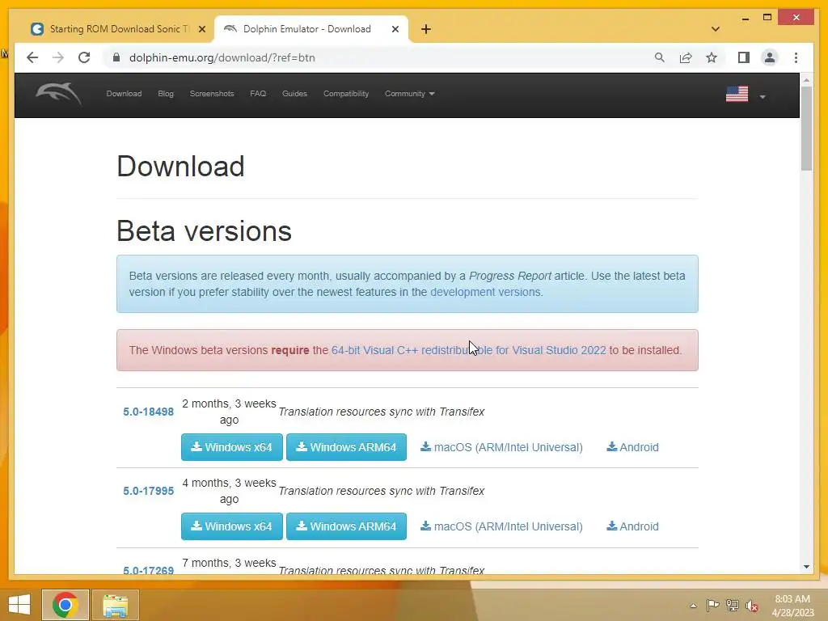Open version 5.0-18498 link

(149, 412)
